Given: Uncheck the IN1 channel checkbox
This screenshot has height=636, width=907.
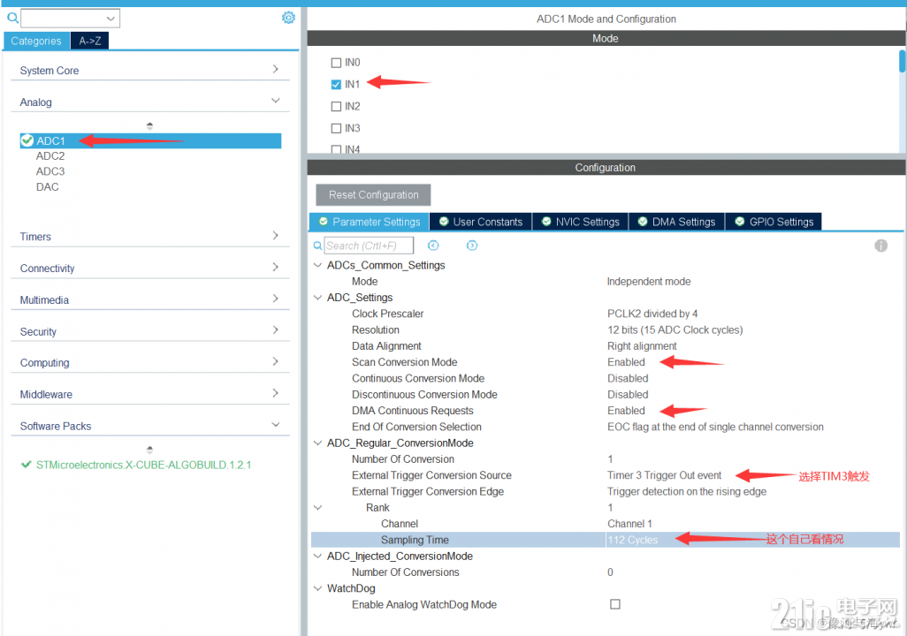Looking at the screenshot, I should click(x=336, y=85).
